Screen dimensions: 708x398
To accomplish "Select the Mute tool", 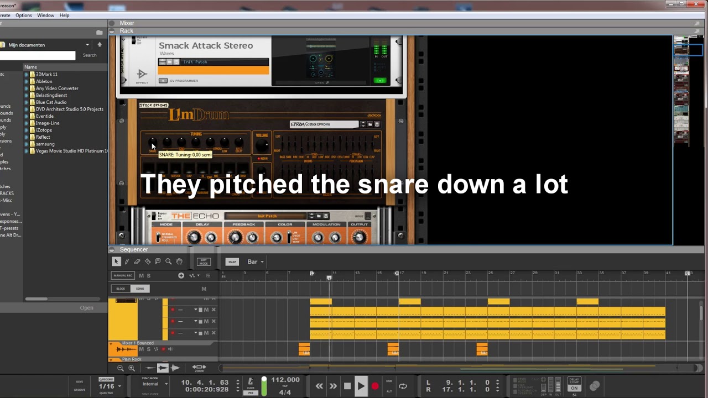I will (158, 261).
